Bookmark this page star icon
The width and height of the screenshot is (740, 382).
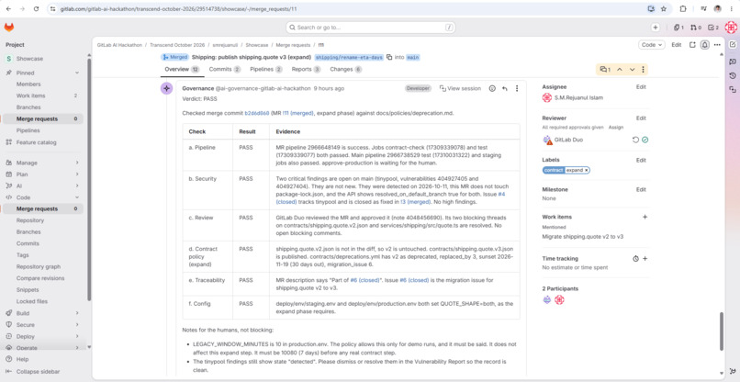pyautogui.click(x=663, y=8)
